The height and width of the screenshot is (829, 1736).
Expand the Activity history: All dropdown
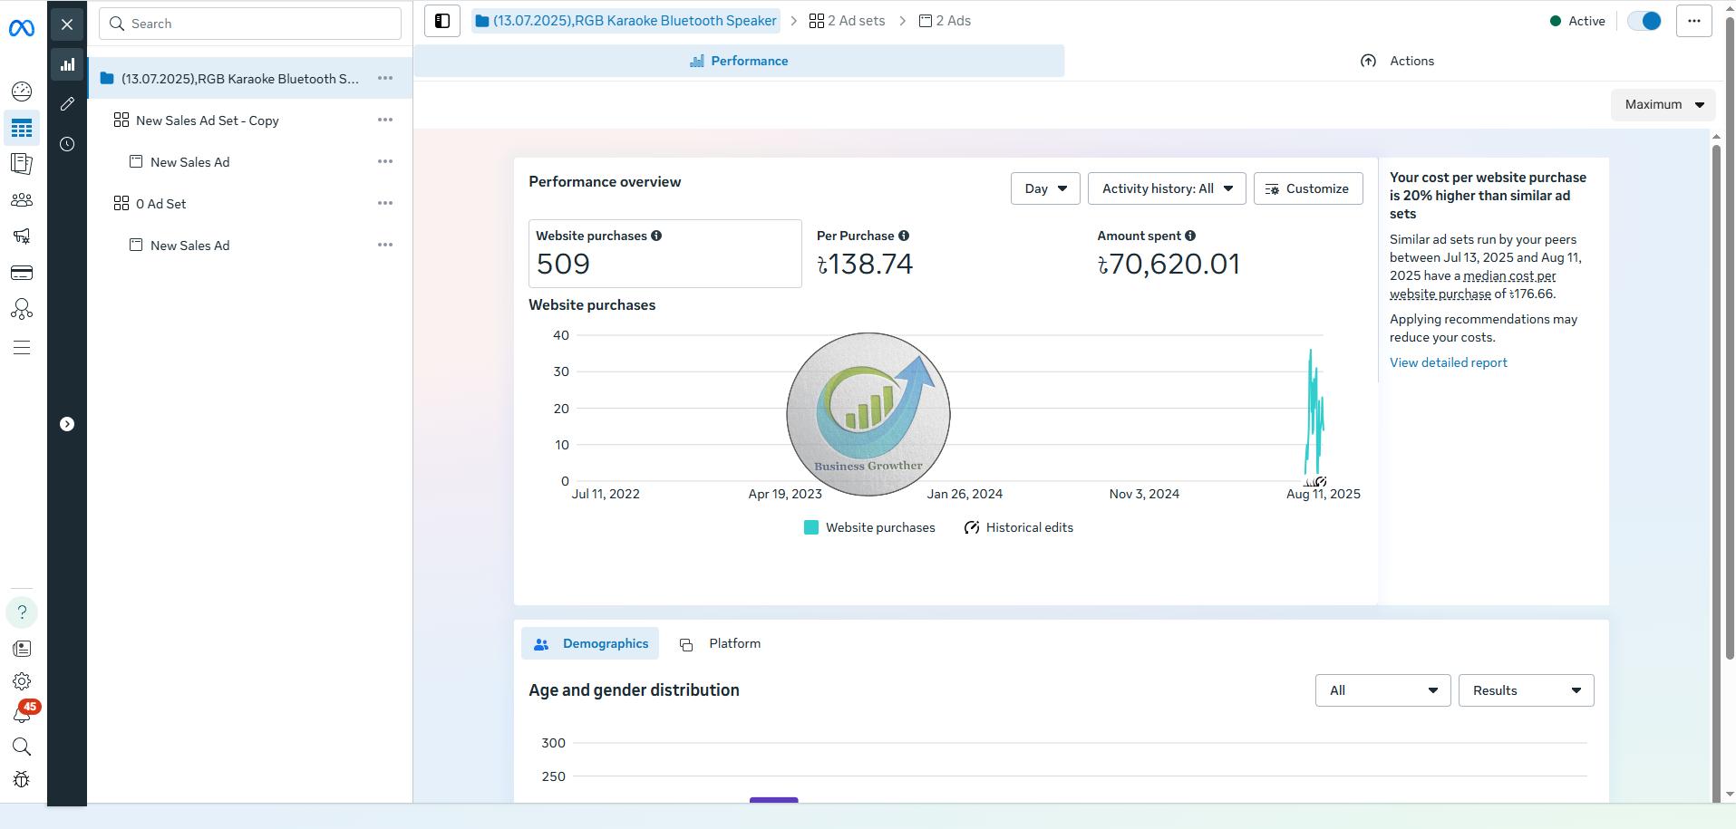[1166, 188]
